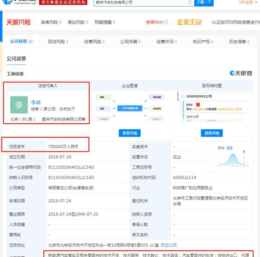The height and width of the screenshot is (257, 260).
Task: Click the red icon next to XXX shareholder
Action: click(x=198, y=104)
